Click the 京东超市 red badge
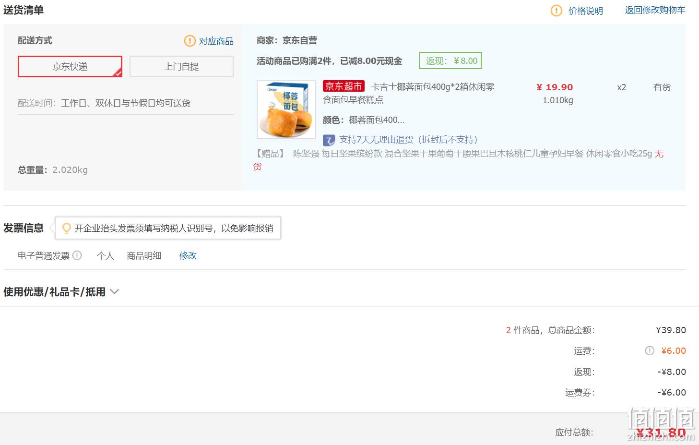Screen dimensions: 699x445 click(x=344, y=86)
